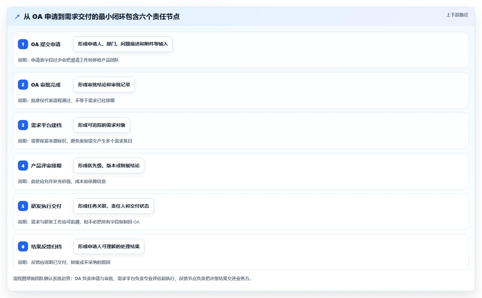Select the 上下游路径 label at top right

pos(457,15)
